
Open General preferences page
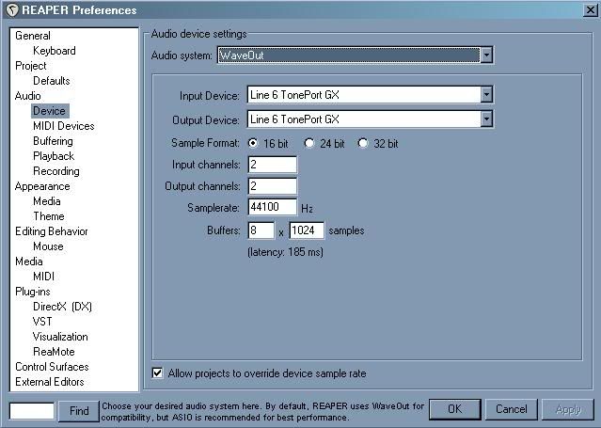33,36
